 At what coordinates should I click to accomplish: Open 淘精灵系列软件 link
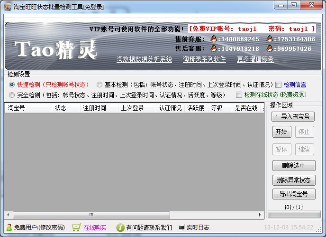[204, 59]
